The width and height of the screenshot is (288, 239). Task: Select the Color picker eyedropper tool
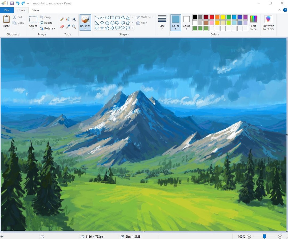[68, 27]
